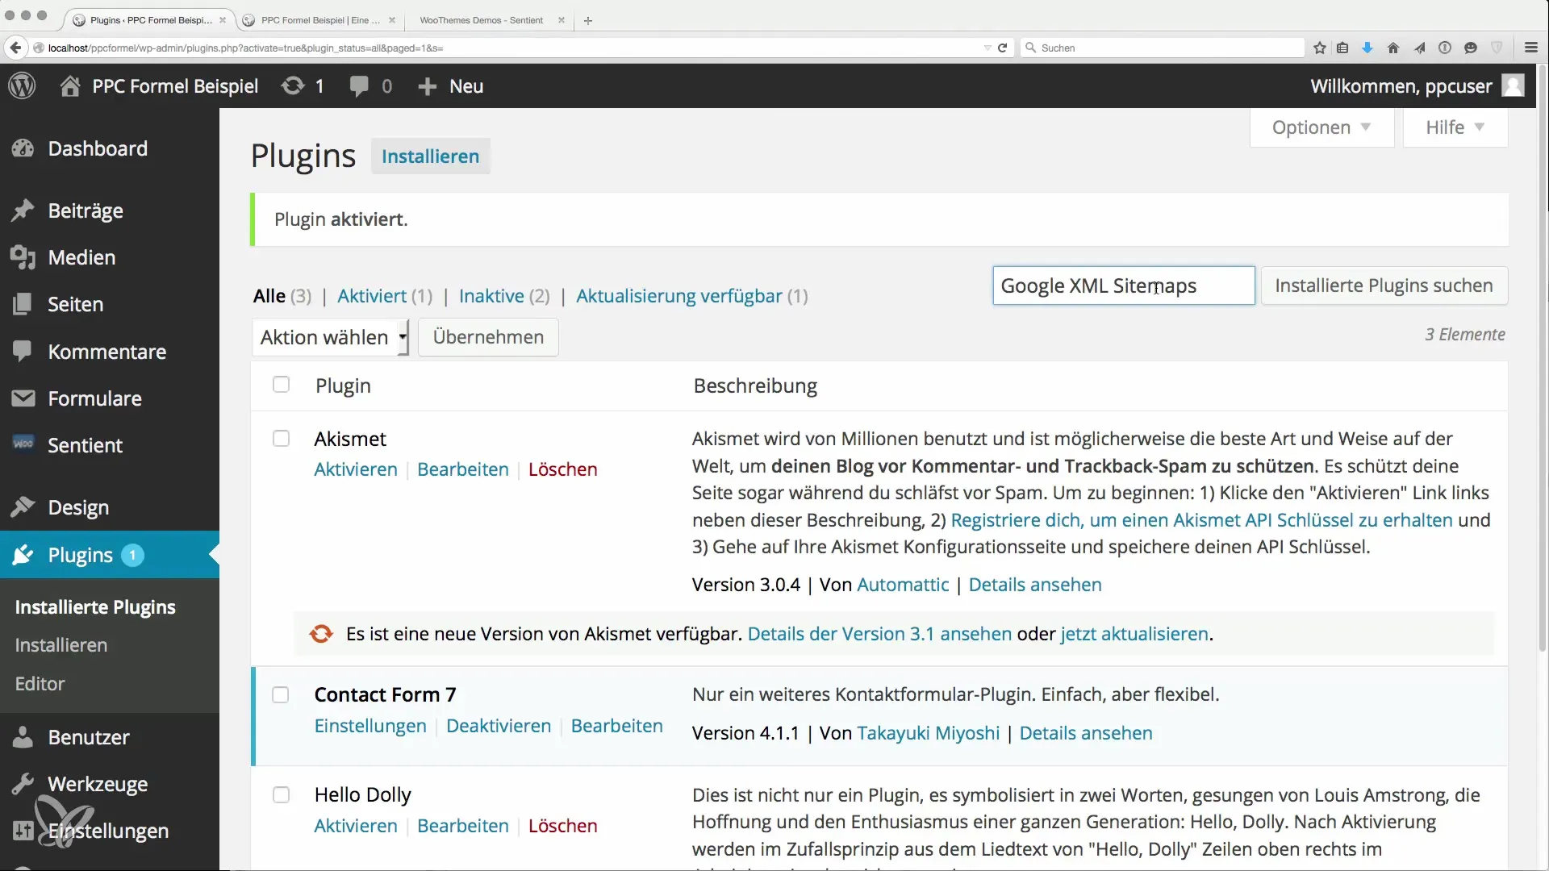Click into the plugin search field
The height and width of the screenshot is (871, 1549).
pos(1123,285)
